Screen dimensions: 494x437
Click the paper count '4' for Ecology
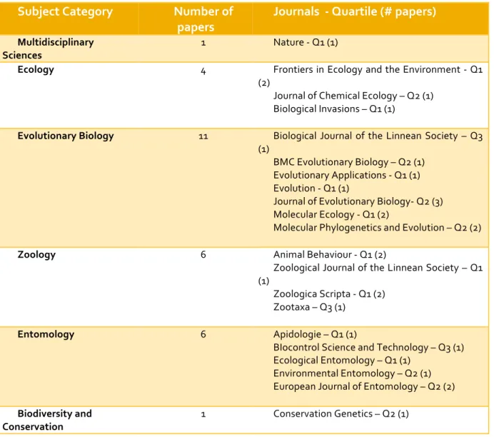click(203, 71)
